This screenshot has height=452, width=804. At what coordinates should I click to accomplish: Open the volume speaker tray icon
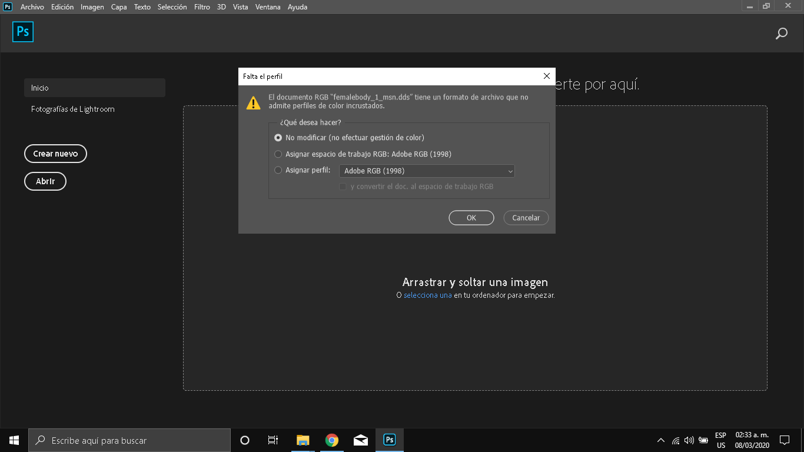pyautogui.click(x=689, y=440)
